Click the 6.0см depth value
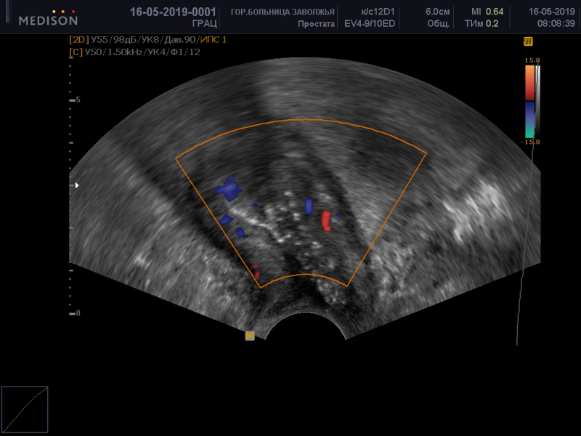 438,12
